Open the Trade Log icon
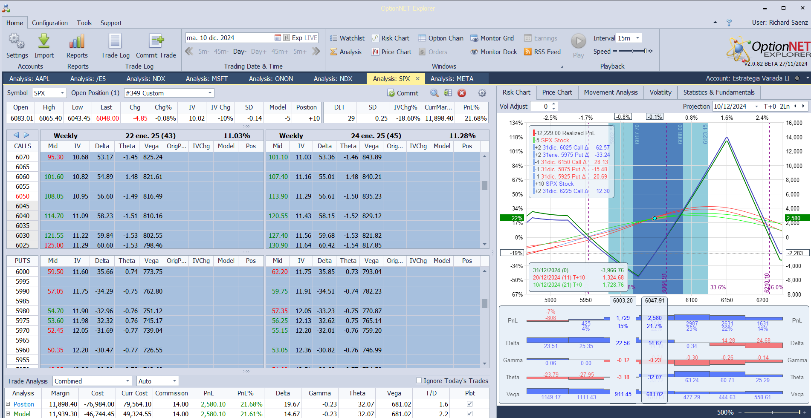Image resolution: width=811 pixels, height=418 pixels. tap(115, 41)
